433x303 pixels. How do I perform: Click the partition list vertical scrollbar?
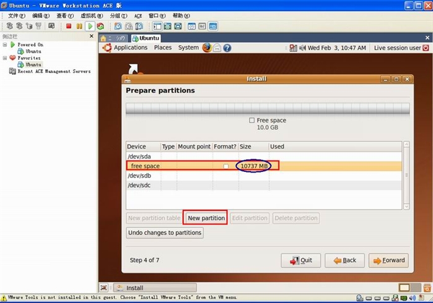[406, 176]
